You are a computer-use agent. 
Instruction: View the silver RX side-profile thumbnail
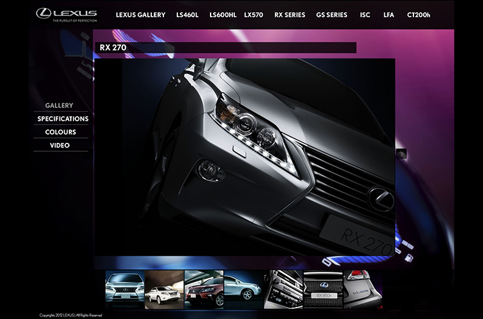(x=244, y=290)
